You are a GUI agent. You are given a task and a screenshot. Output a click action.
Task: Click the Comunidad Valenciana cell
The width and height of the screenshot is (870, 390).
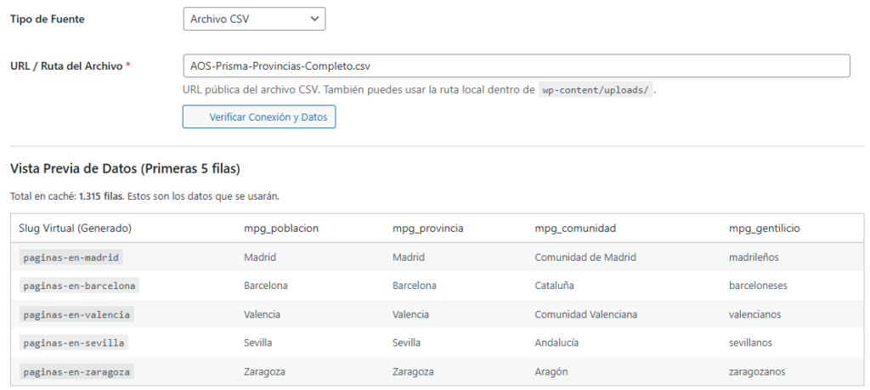[x=585, y=314]
